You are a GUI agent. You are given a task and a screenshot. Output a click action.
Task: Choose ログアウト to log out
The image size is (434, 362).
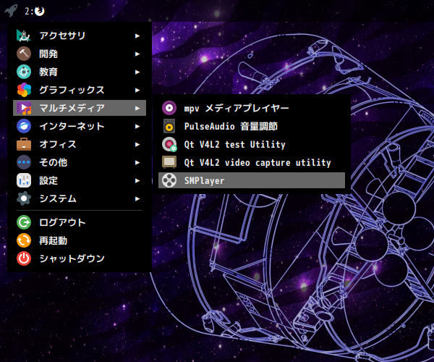[x=80, y=222]
